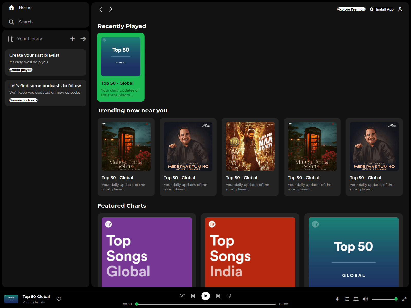Click the Create playlist button

(21, 70)
